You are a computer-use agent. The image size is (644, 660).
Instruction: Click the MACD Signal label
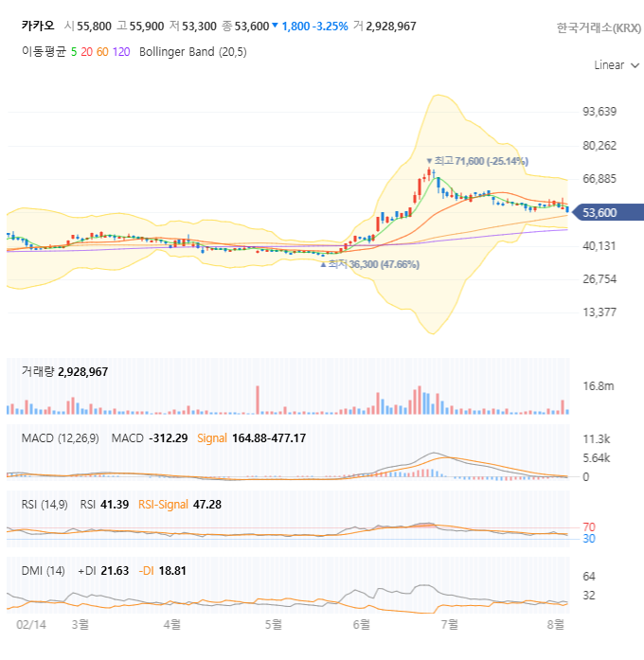(212, 438)
